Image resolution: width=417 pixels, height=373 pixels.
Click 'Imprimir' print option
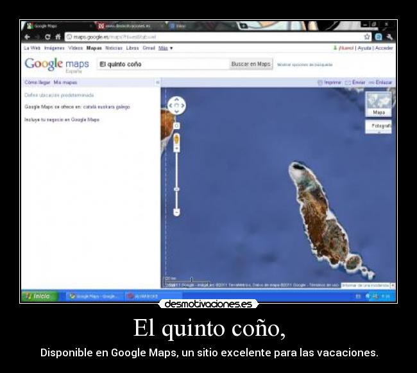(x=330, y=82)
